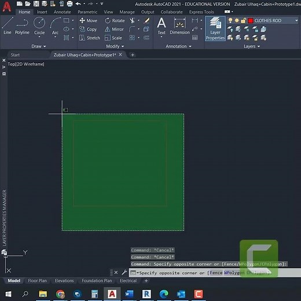Toggle layer freeze sun icon
Image resolution: width=301 pixels, height=301 pixels.
point(237,20)
